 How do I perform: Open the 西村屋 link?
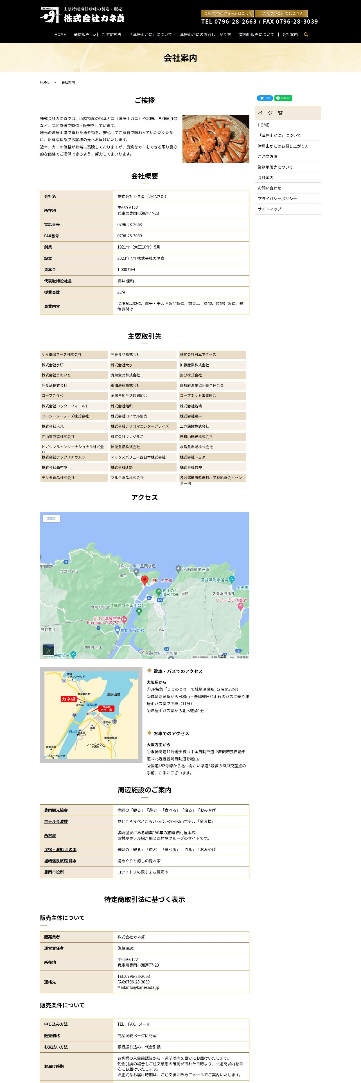[x=50, y=835]
